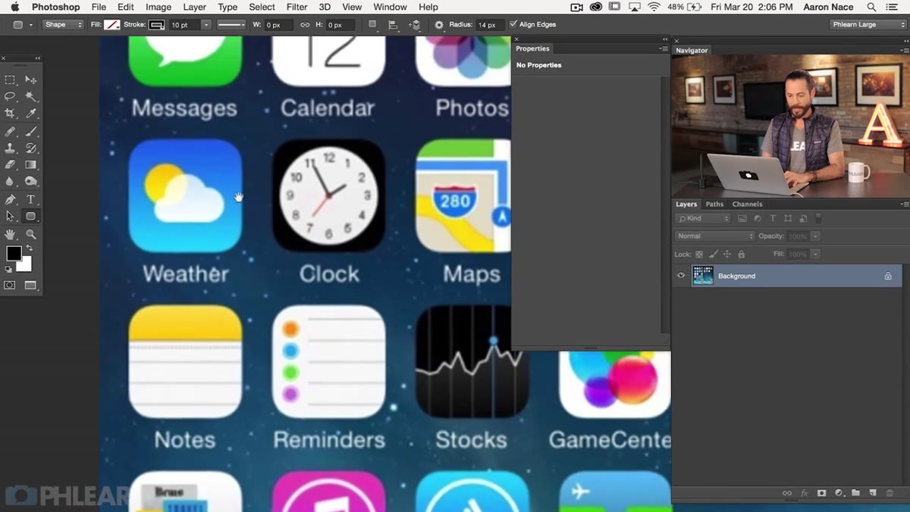Select the Clone Stamp tool
The height and width of the screenshot is (512, 910).
point(10,148)
